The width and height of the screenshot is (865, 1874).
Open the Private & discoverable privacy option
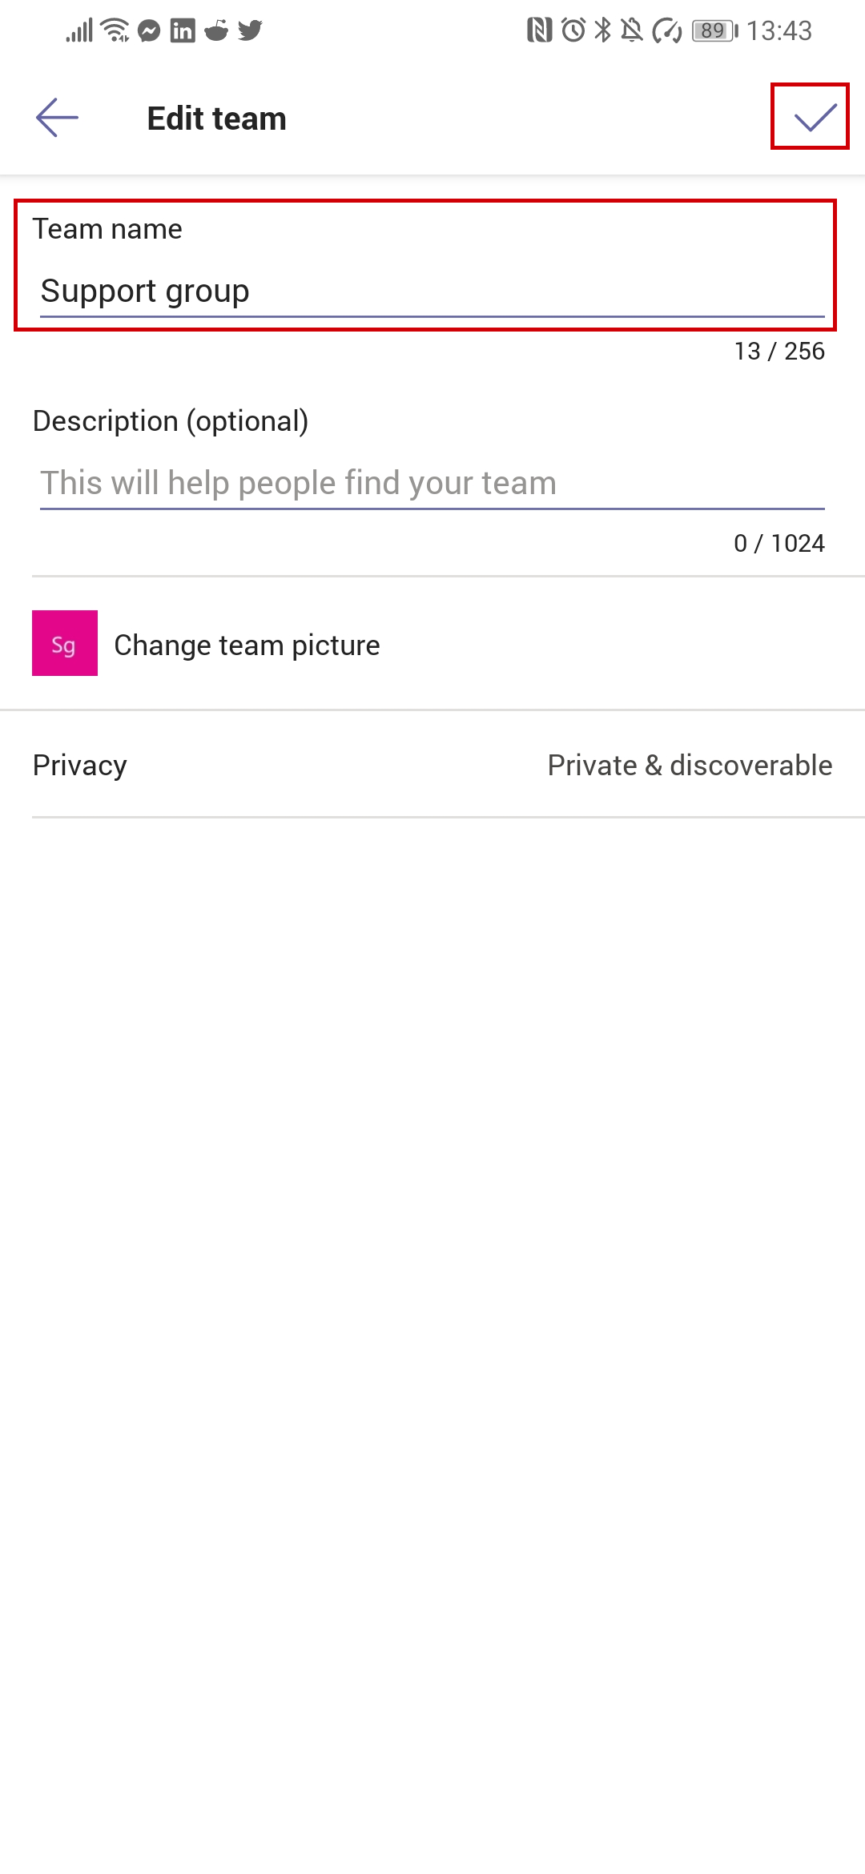(x=690, y=765)
